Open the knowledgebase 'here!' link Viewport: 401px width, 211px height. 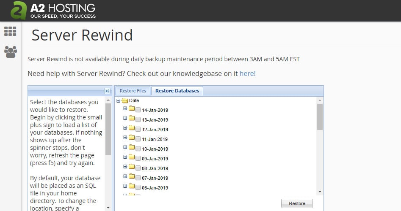[x=248, y=73]
